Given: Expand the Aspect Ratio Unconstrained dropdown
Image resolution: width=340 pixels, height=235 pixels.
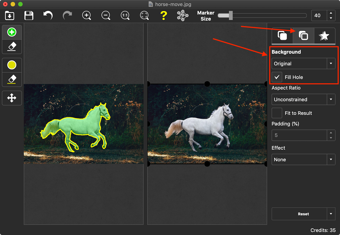Looking at the screenshot, I should (303, 99).
